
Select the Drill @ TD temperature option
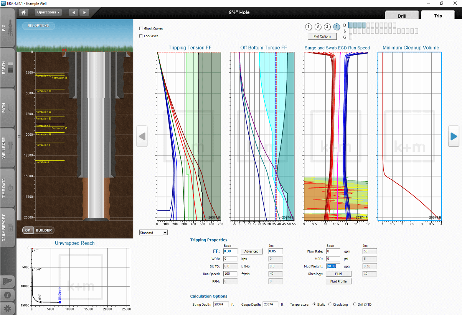click(x=355, y=304)
